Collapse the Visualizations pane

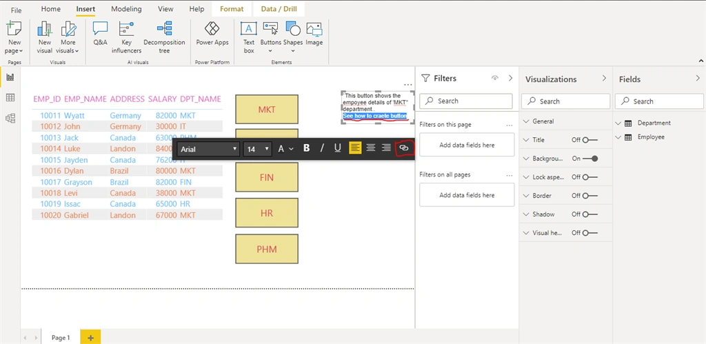coord(604,79)
